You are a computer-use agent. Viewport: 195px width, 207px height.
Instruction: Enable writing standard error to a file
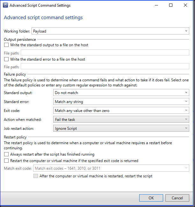(6, 59)
